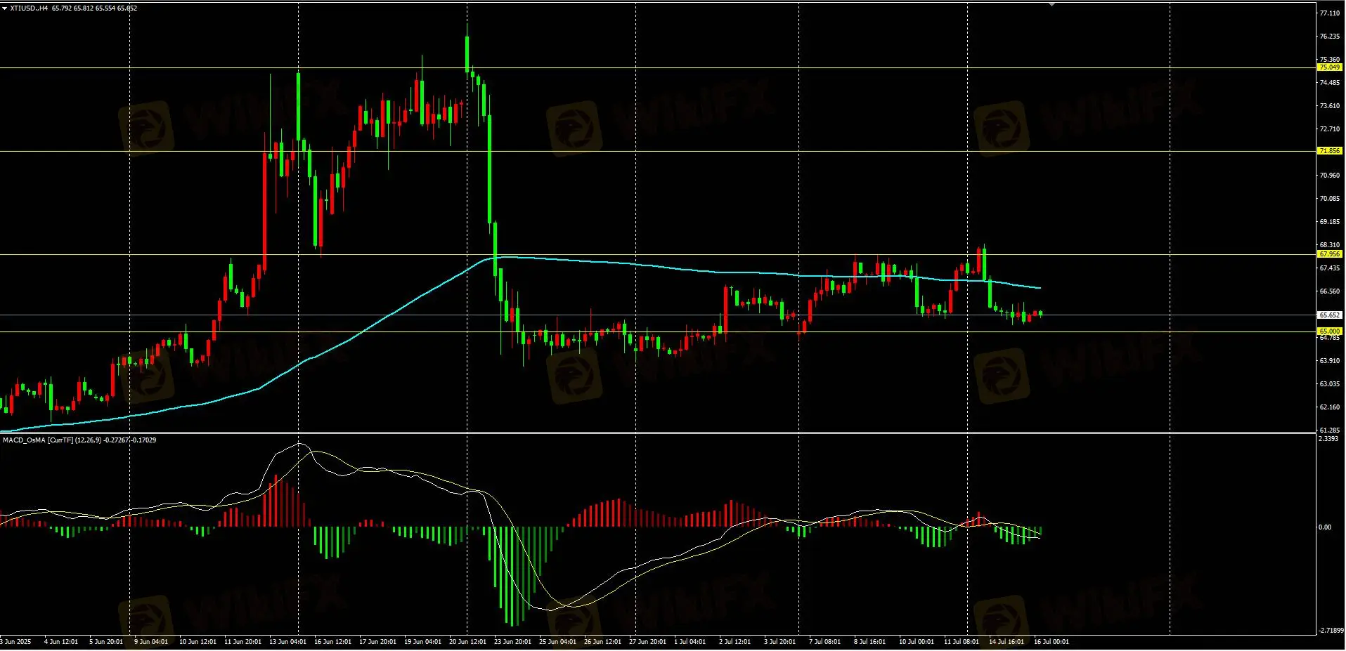Click the 77.110 price scale value

(1329, 13)
